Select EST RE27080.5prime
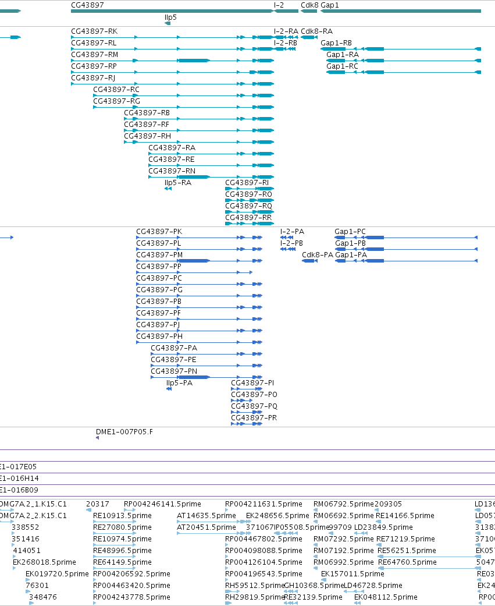Image resolution: width=495 pixels, height=606 pixels. tap(115, 533)
